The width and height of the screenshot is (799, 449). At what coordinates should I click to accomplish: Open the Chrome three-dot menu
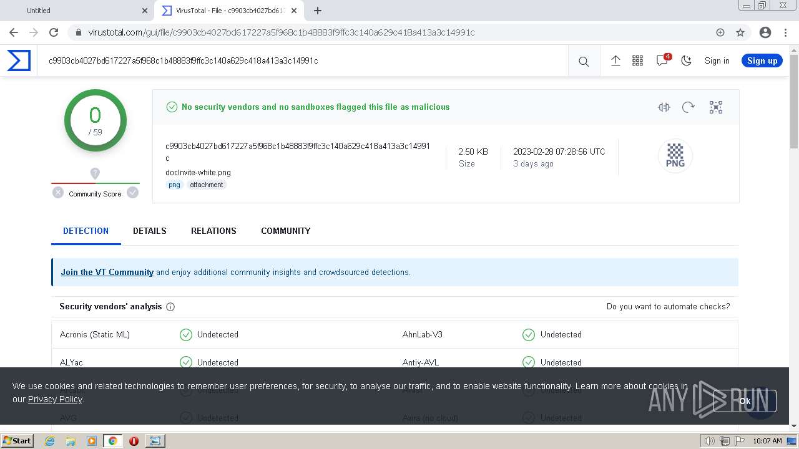785,32
